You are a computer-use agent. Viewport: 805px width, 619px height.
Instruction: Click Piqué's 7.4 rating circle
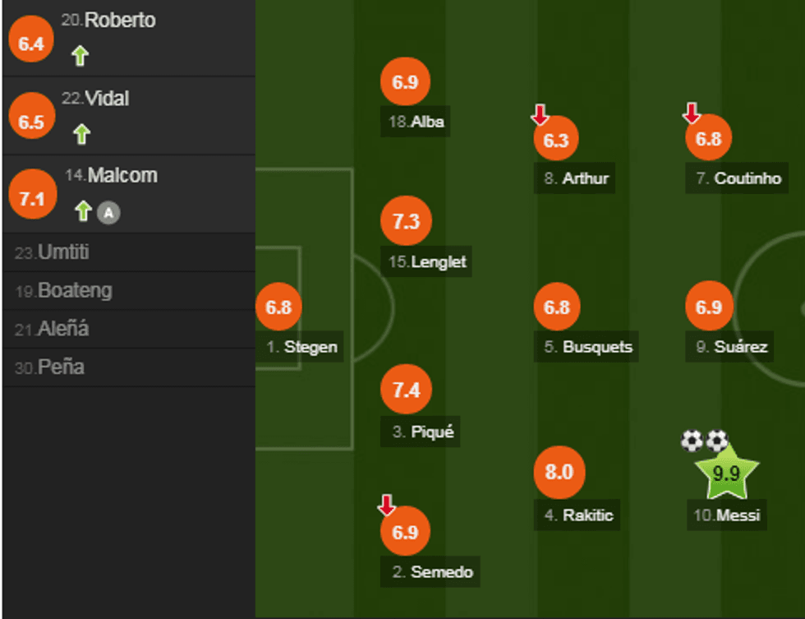[406, 390]
